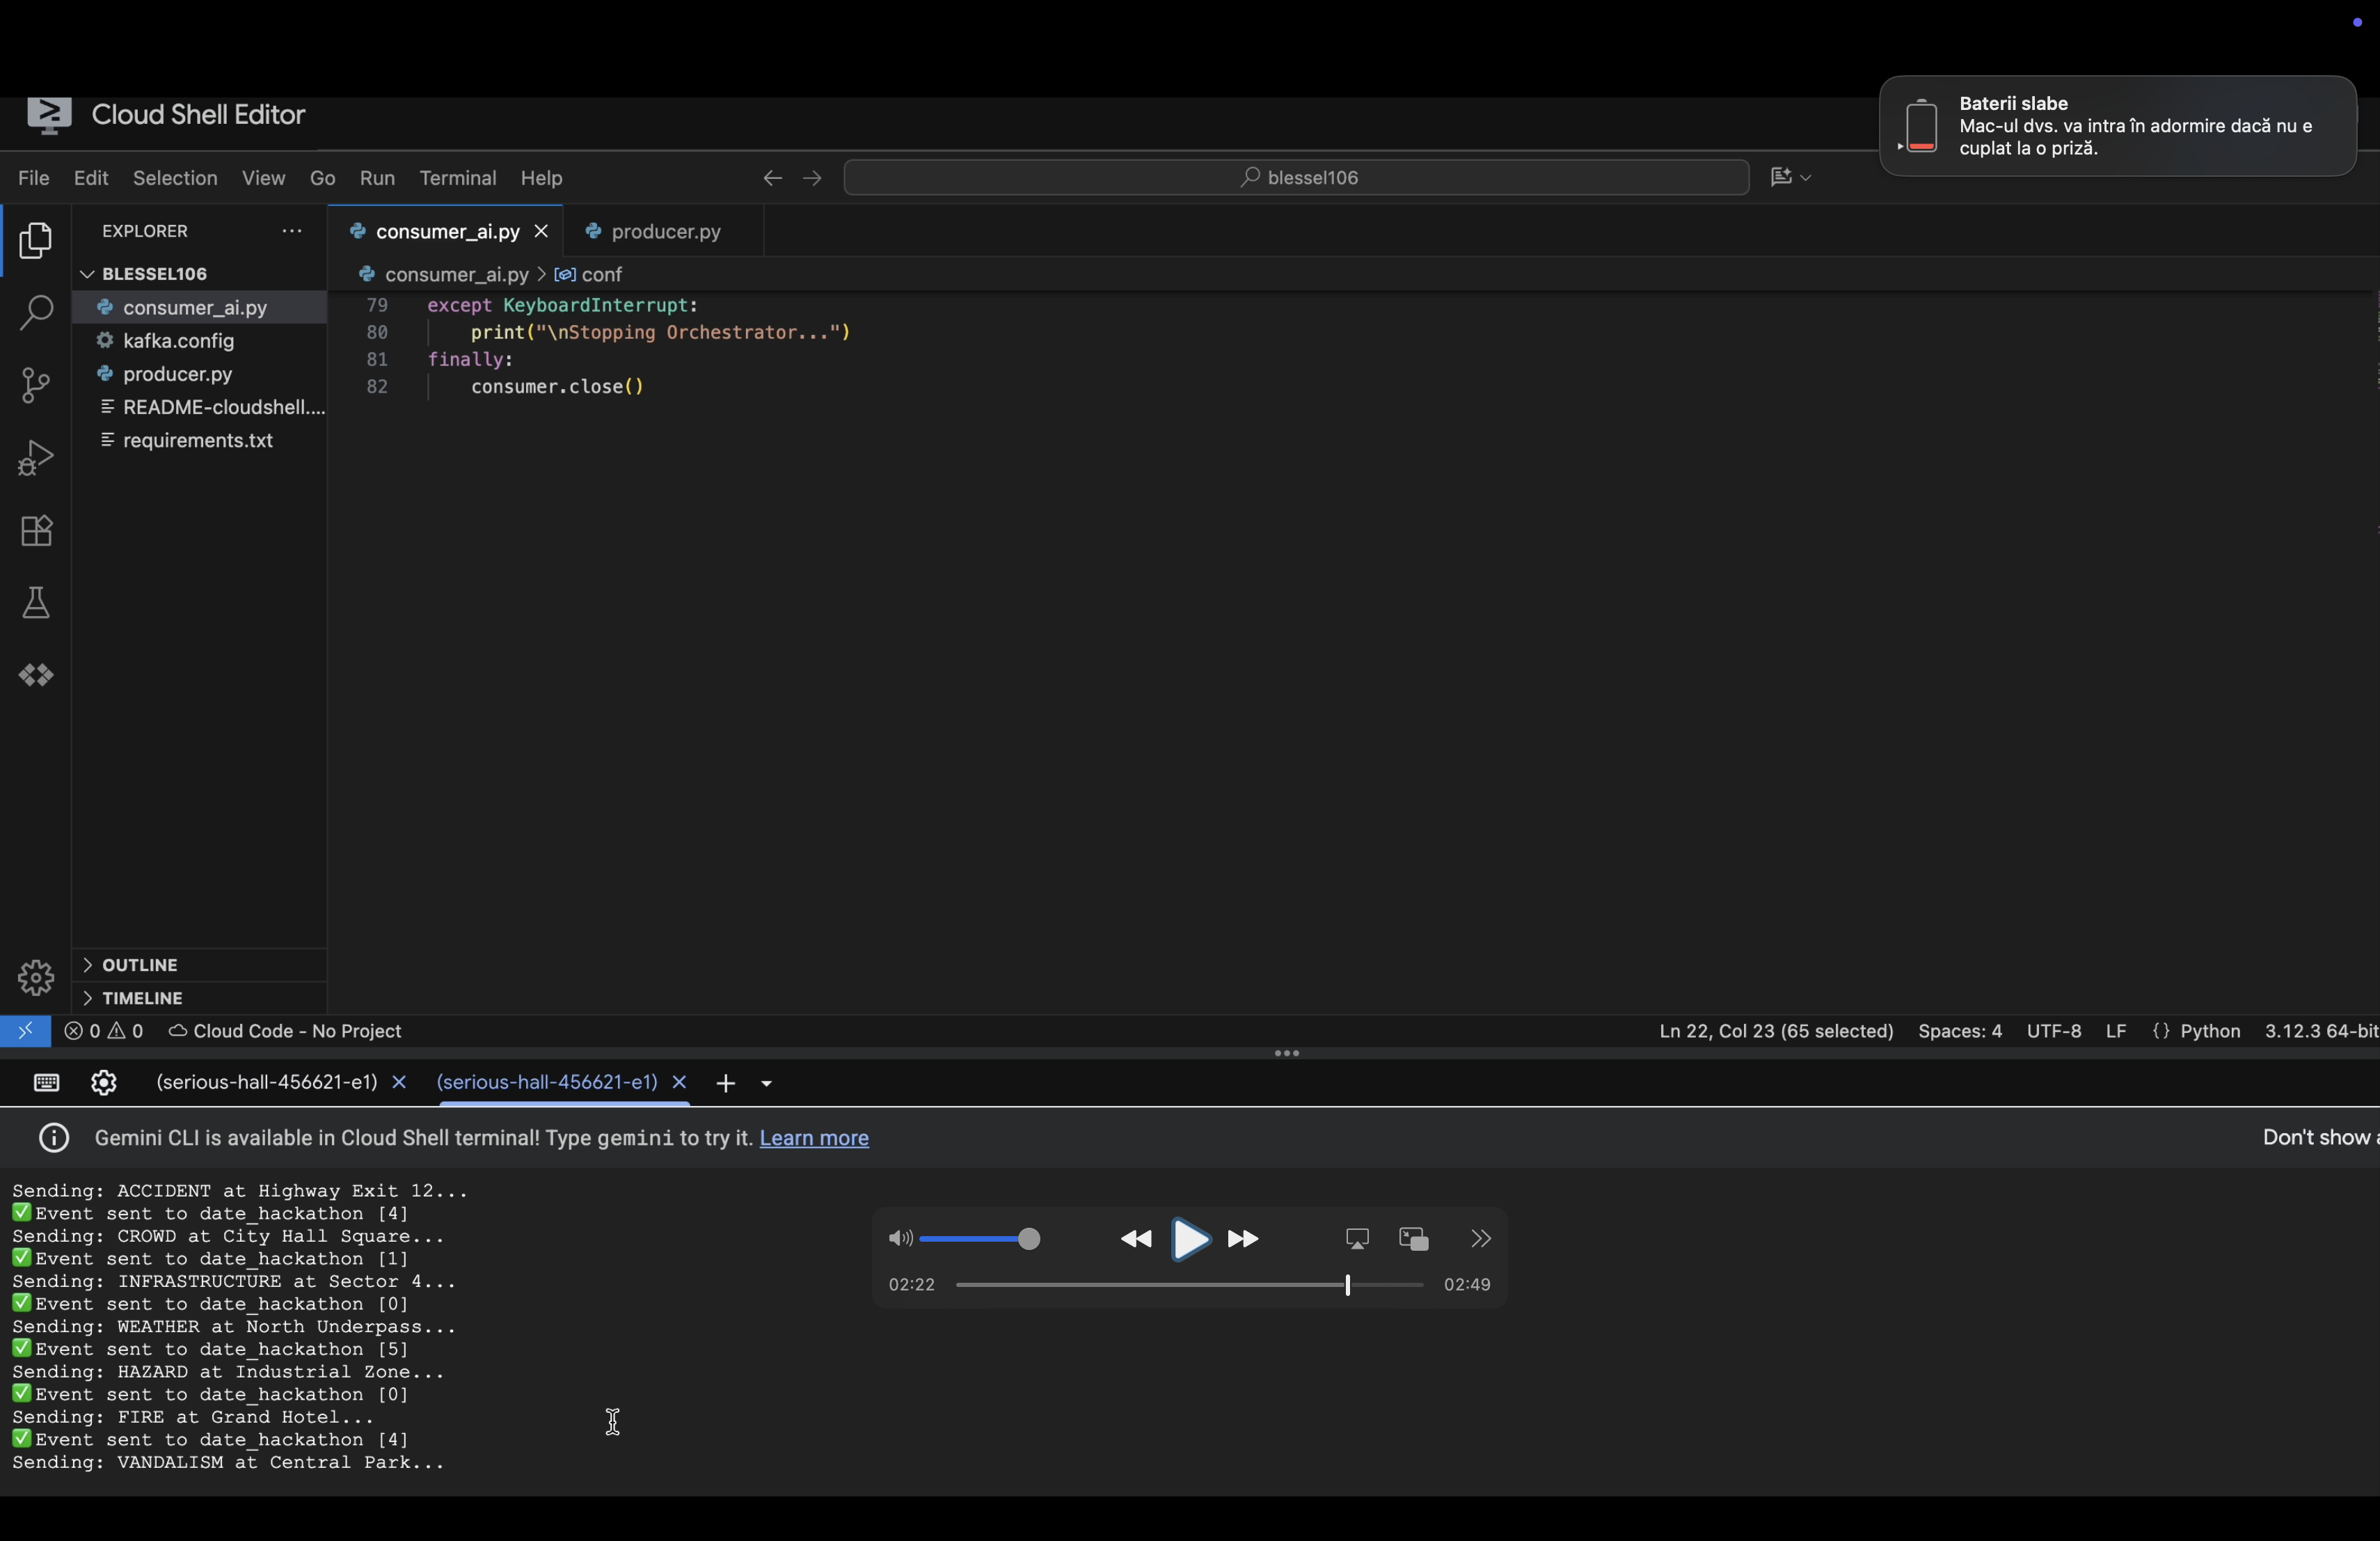Viewport: 2380px width, 1541px height.
Task: Expand the OUTLINE section
Action: 140,965
